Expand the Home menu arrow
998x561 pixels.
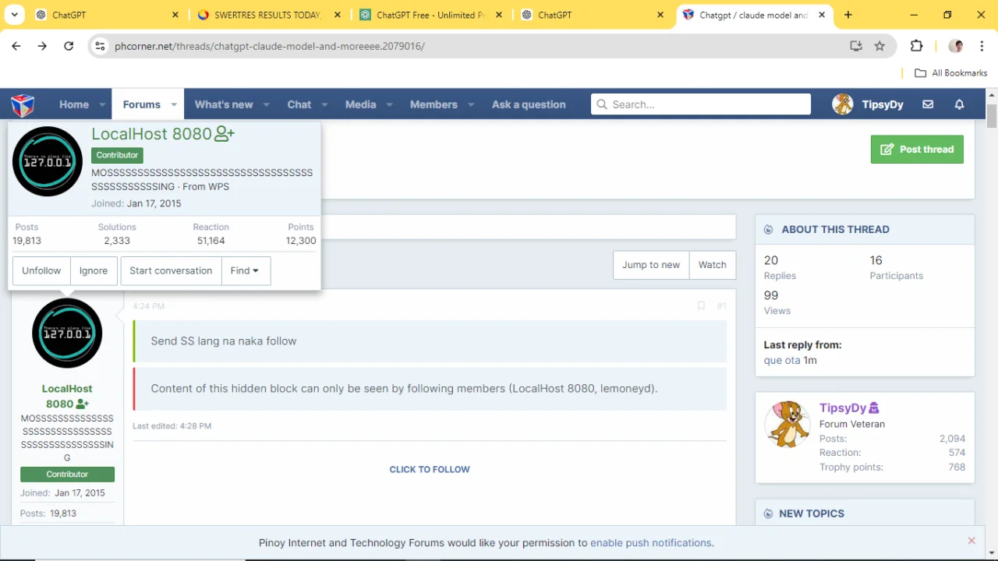tap(102, 104)
